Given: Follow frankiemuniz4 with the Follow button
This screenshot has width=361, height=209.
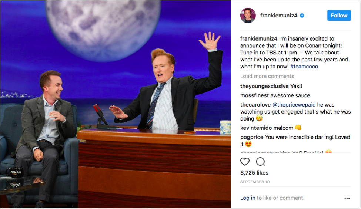Looking at the screenshot, I should coord(339,16).
